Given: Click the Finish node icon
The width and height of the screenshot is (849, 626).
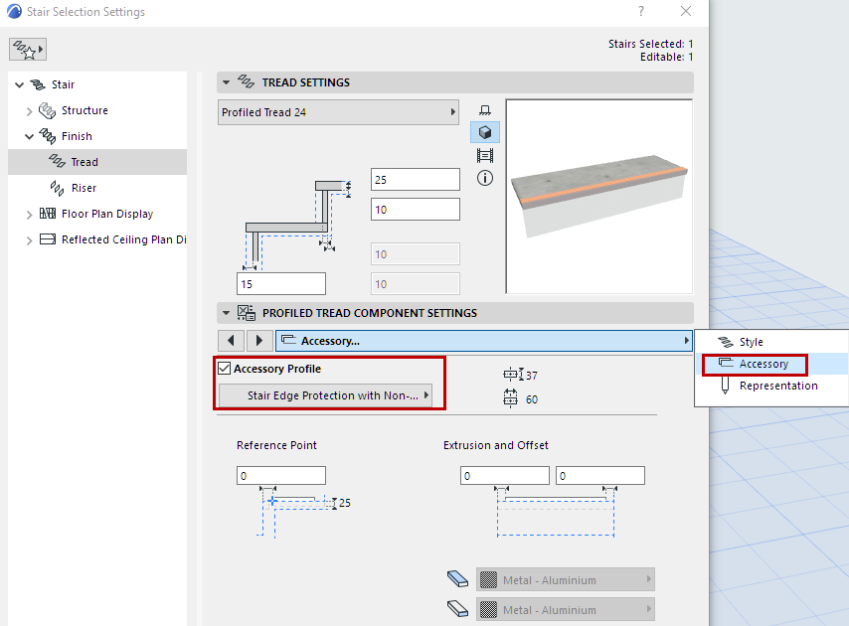Looking at the screenshot, I should pyautogui.click(x=47, y=136).
